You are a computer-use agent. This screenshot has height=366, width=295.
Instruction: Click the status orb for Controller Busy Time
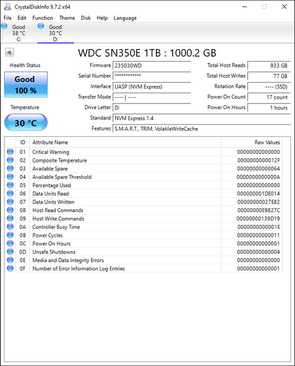(10, 226)
